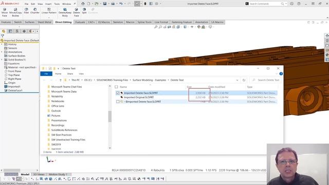
Task: Click the feature tree filter funnel icon
Action: [x=3, y=36]
